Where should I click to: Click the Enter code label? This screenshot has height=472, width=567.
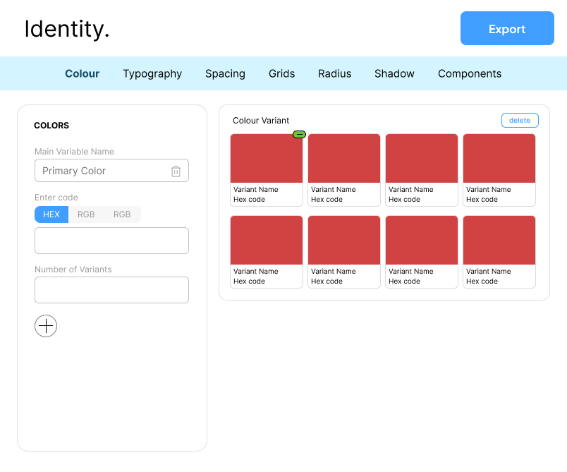pyautogui.click(x=56, y=198)
